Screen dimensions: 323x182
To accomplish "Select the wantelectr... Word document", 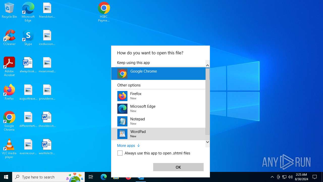I will 47,147.
